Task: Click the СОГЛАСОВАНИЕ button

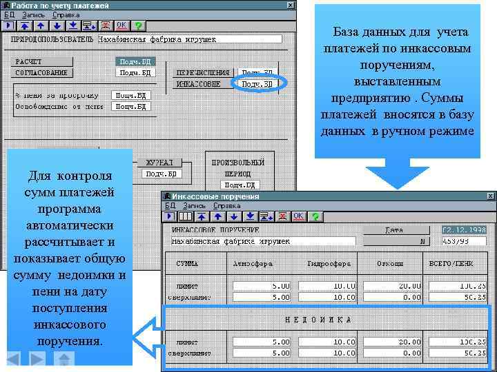Action: [x=42, y=73]
